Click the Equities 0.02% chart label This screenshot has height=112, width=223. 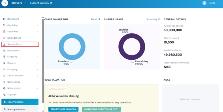coord(124,31)
